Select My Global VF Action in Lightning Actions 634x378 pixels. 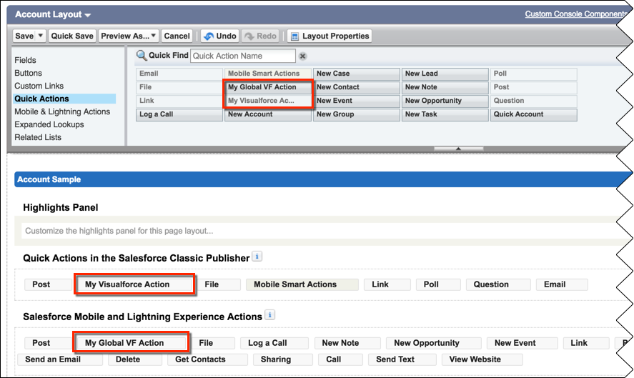[x=131, y=343]
